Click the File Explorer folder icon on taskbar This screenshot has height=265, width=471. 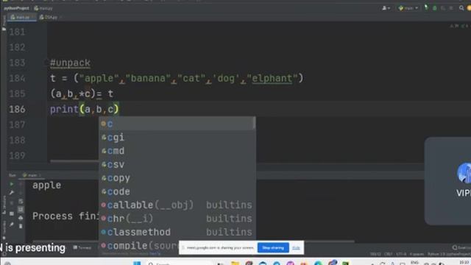tap(235, 264)
